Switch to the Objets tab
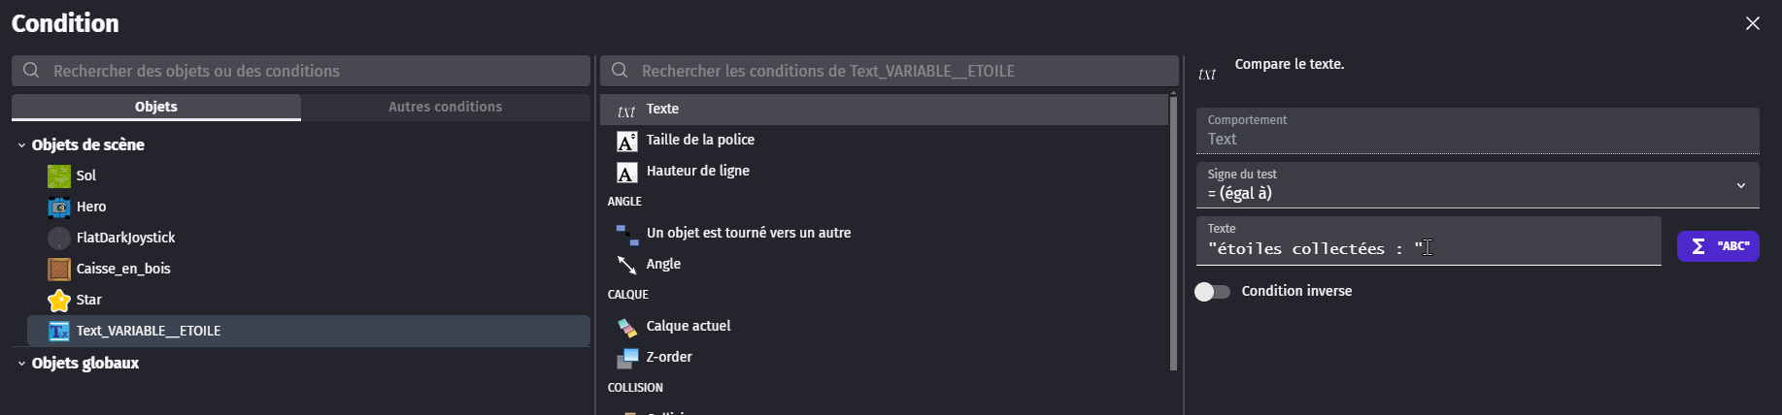The height and width of the screenshot is (415, 1782). pos(156,107)
